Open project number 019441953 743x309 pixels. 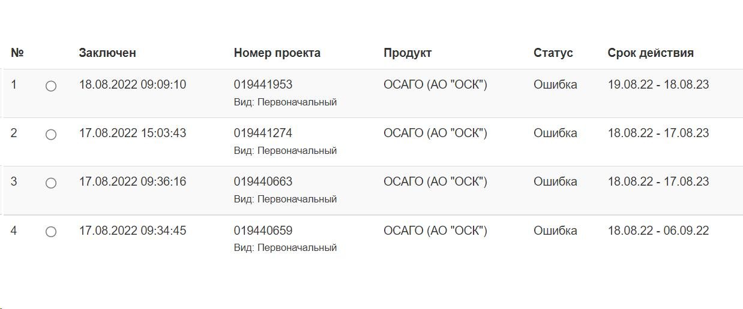263,84
